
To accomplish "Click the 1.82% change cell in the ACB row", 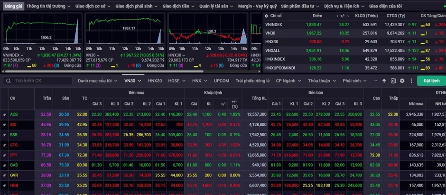I will click(235, 114).
